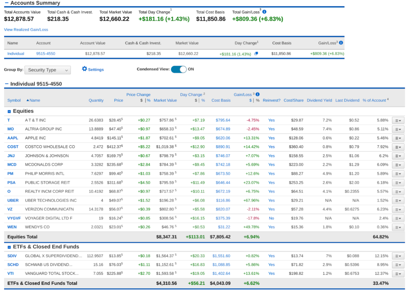The height and width of the screenshot is (291, 414).
Task: Click the AAPL ticker symbol link
Action: point(13,138)
